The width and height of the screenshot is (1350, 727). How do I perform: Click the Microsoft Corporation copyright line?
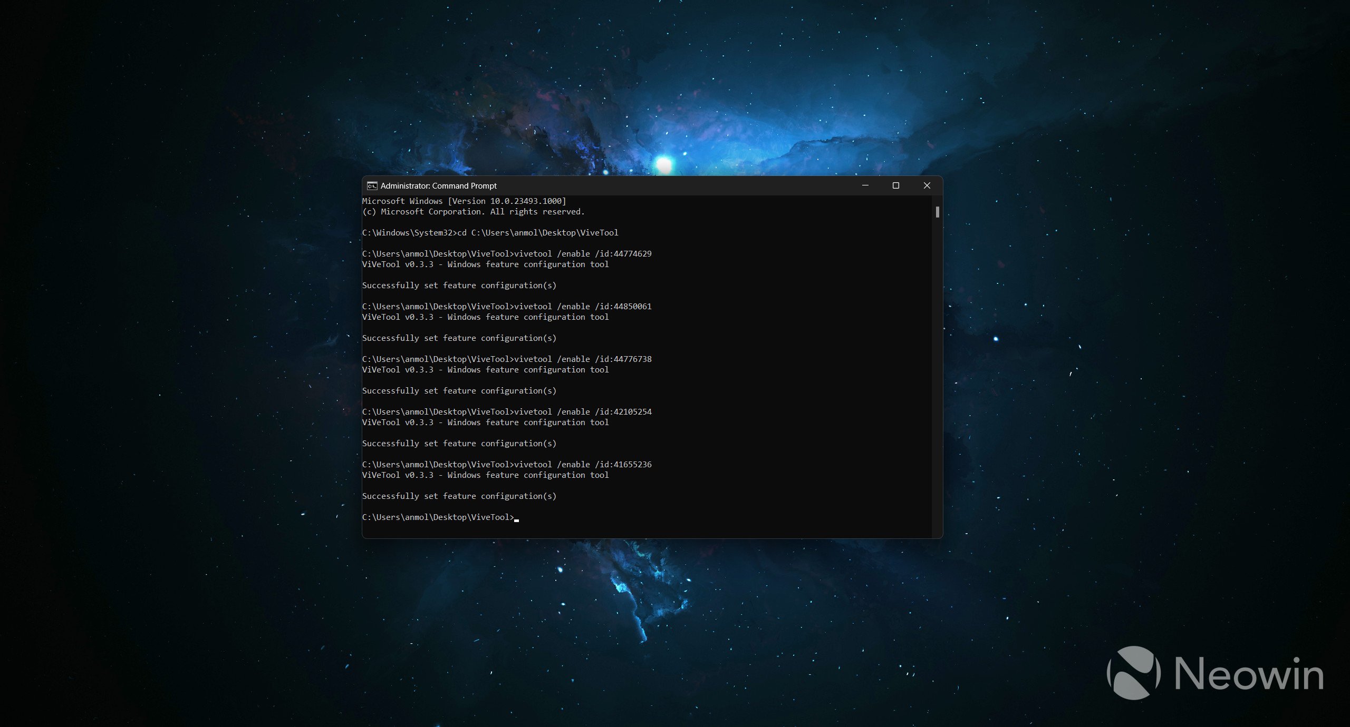point(473,212)
